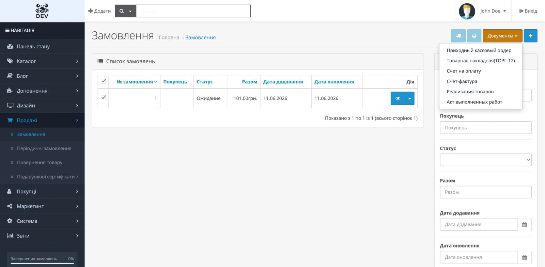Click the Вихід logout link
Screen dimensions: 545x267
[528, 11]
